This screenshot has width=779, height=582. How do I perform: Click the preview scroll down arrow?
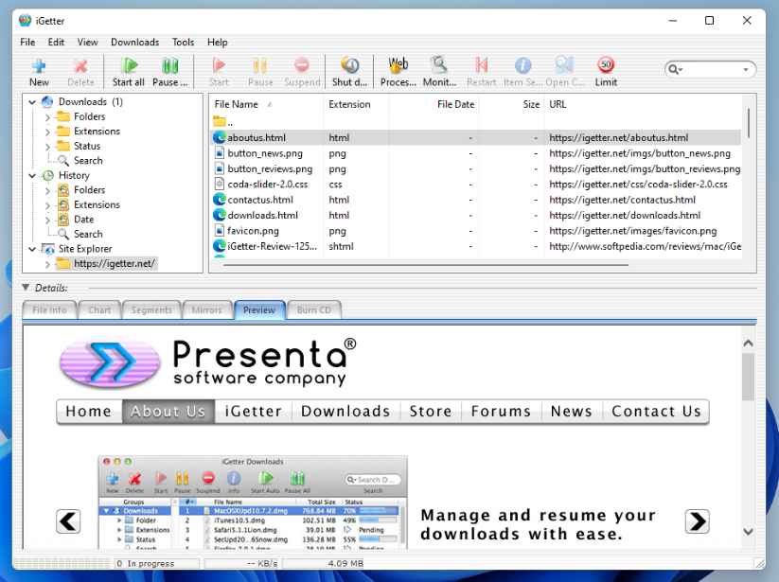pyautogui.click(x=748, y=532)
